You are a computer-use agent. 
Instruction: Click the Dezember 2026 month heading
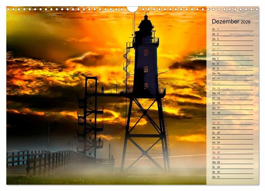pos(231,22)
